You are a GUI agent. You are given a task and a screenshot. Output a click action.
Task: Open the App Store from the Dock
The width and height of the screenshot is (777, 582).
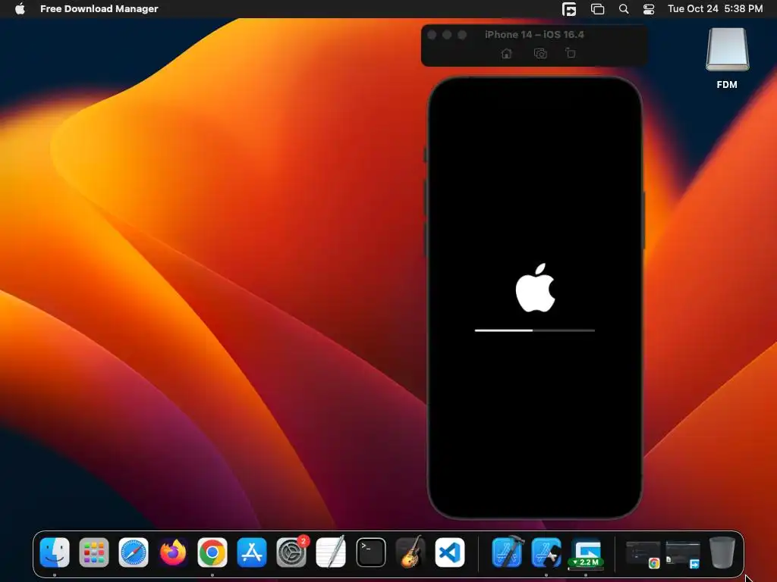pos(252,552)
